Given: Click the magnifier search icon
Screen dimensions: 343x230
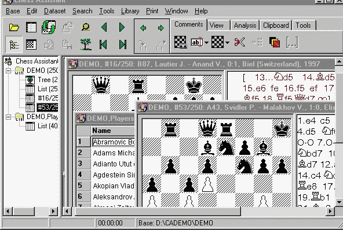Looking at the screenshot, I should click(x=86, y=27).
